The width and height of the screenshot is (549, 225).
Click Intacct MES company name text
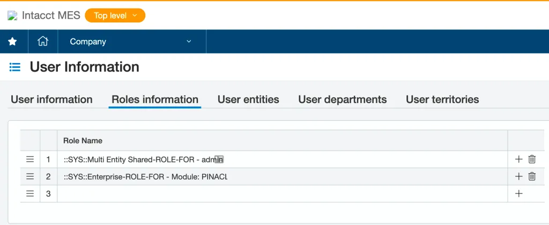[51, 15]
